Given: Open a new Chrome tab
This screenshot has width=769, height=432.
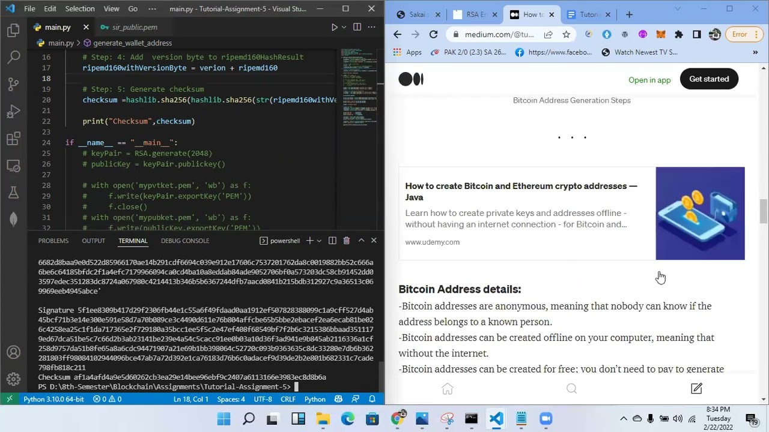Looking at the screenshot, I should point(629,14).
